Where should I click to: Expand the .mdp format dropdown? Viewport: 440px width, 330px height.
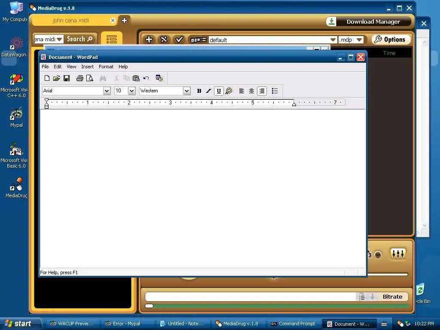point(359,40)
